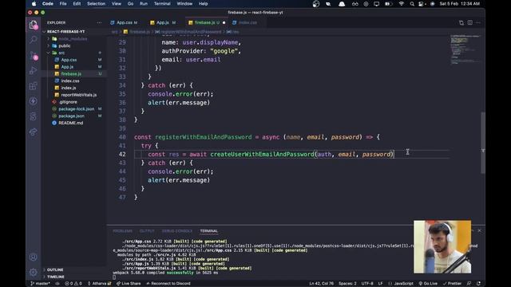
Task: Open the Search view in activity bar
Action: [34, 40]
